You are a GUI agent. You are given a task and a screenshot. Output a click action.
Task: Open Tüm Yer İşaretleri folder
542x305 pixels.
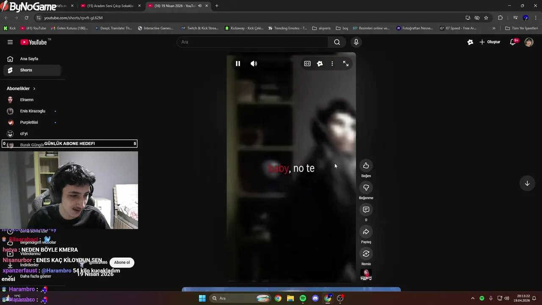tap(522, 28)
